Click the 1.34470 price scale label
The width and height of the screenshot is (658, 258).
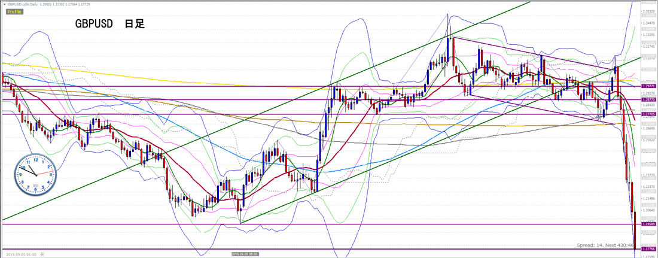[x=649, y=23]
